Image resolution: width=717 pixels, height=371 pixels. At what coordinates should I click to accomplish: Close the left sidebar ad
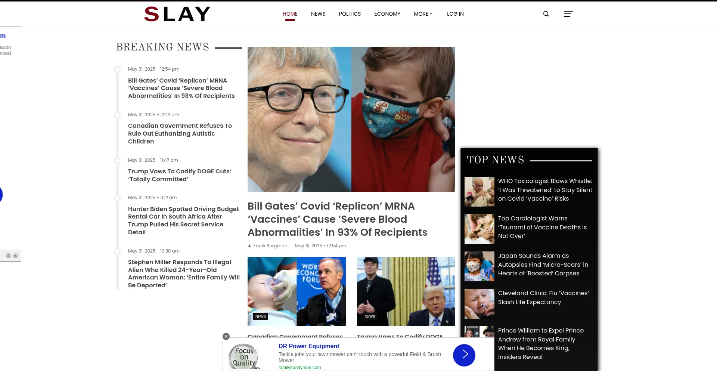[15, 256]
